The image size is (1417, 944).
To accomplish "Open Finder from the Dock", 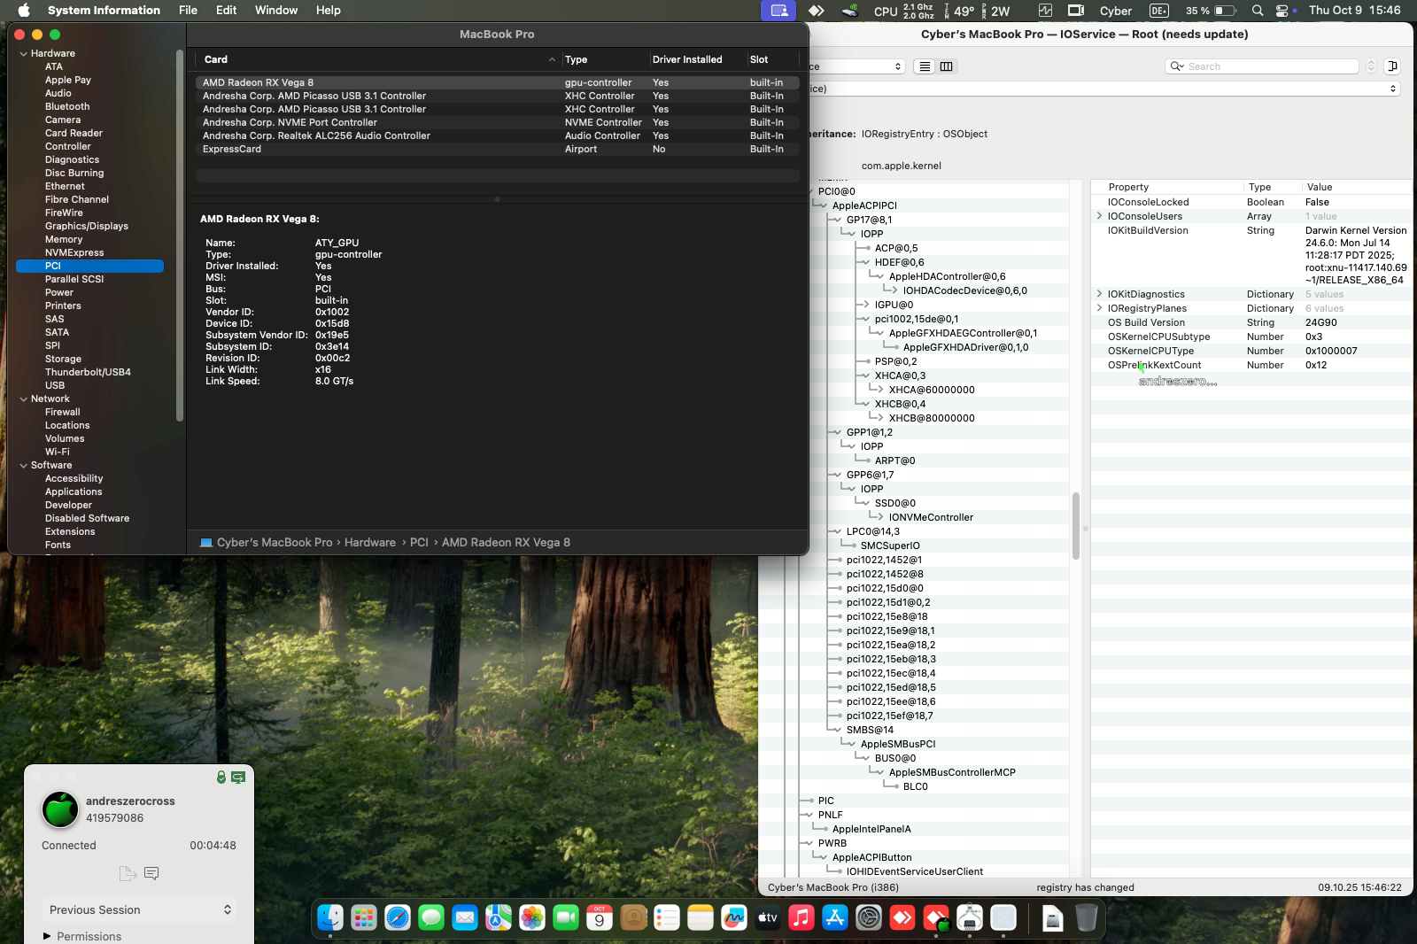I will pos(330,918).
